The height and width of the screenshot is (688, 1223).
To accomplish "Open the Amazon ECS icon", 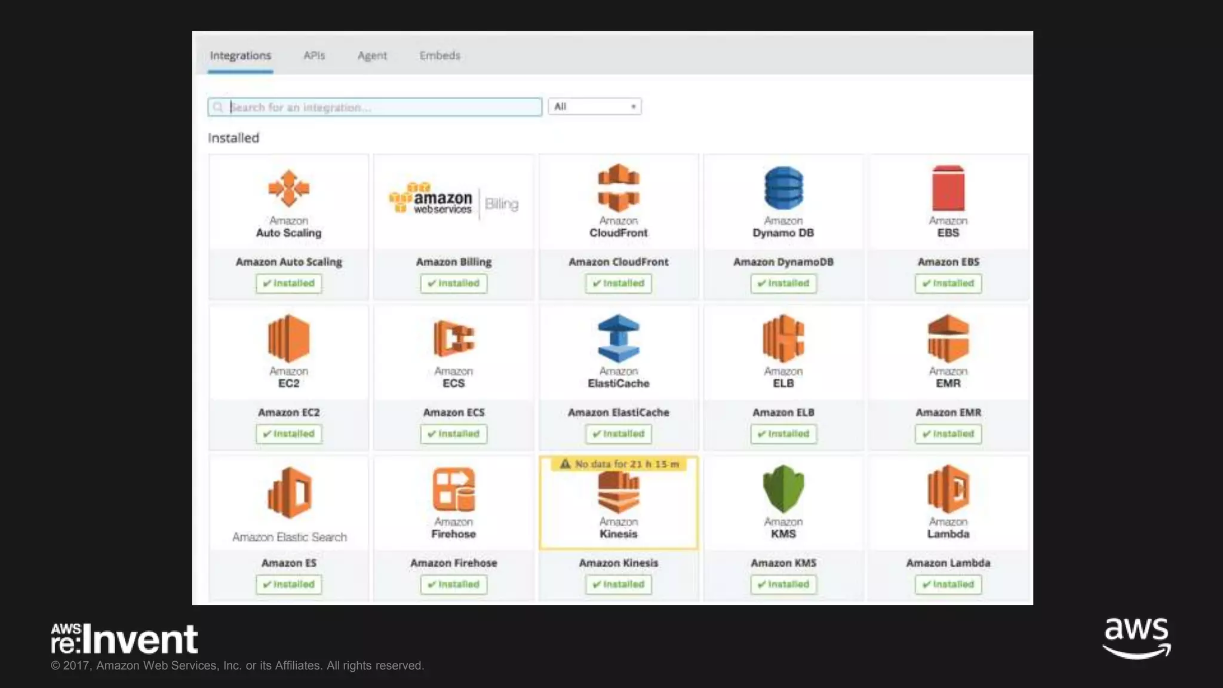I will pos(454,338).
